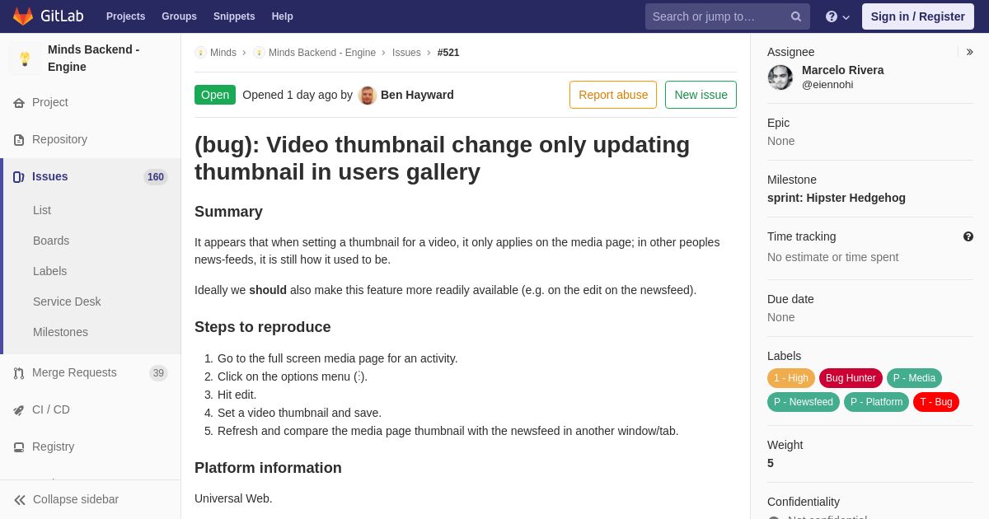Focus the Search or jump to field
This screenshot has width=989, height=519.
[x=728, y=16]
